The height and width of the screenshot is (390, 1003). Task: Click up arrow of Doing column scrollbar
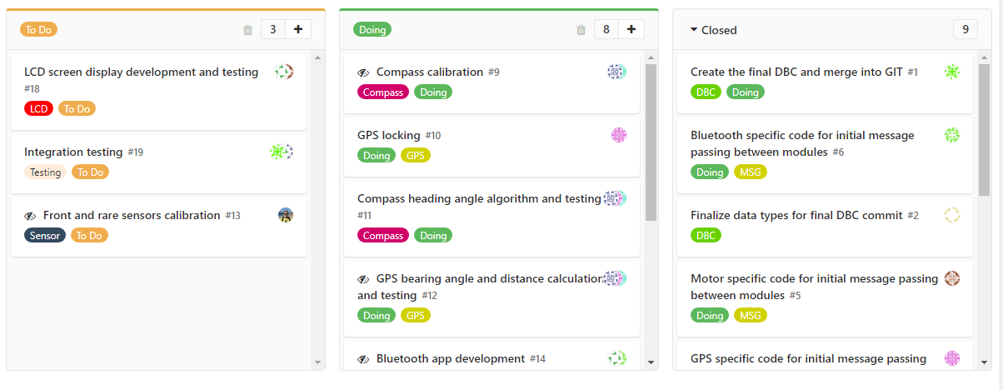(651, 57)
